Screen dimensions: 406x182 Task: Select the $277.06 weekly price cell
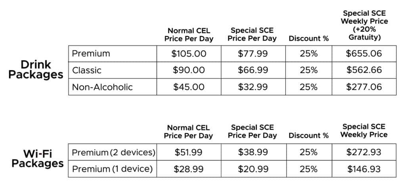tap(364, 87)
